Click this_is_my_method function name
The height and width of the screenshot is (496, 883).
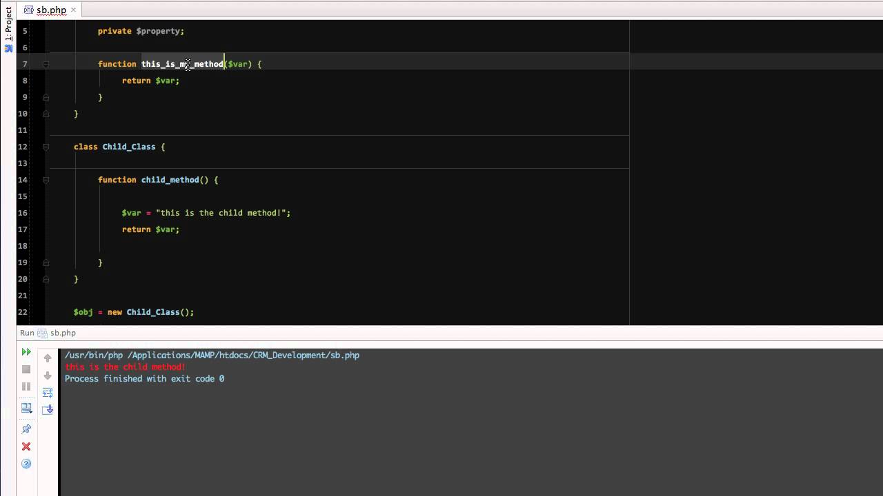182,64
